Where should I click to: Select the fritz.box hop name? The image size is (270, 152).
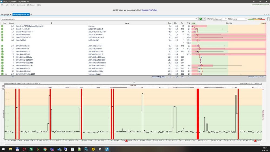(91, 26)
